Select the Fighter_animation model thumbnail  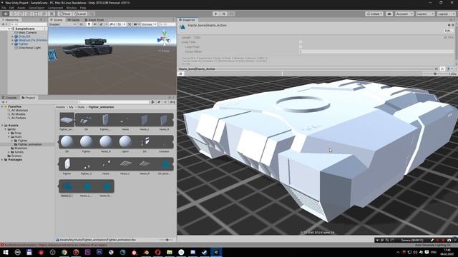click(67, 120)
